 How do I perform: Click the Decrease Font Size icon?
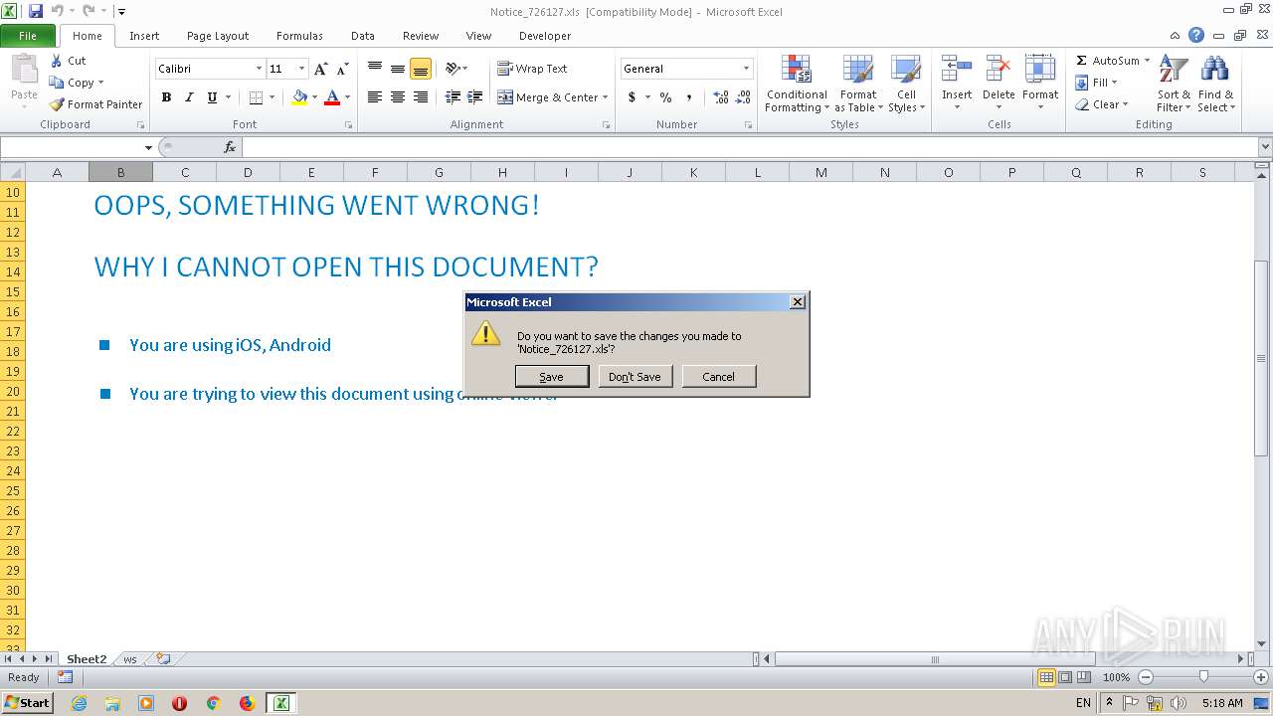[x=342, y=69]
